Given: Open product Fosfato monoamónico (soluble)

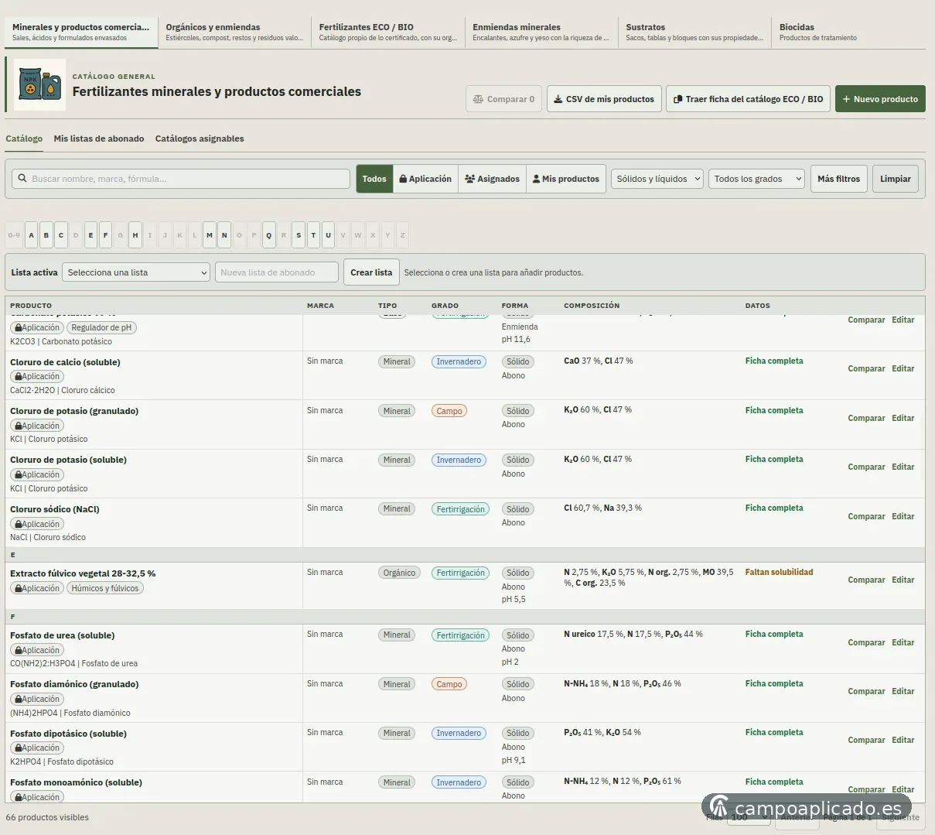Looking at the screenshot, I should [76, 782].
